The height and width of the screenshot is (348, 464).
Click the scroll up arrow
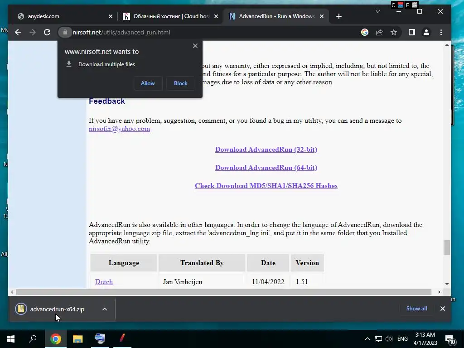pyautogui.click(x=447, y=45)
